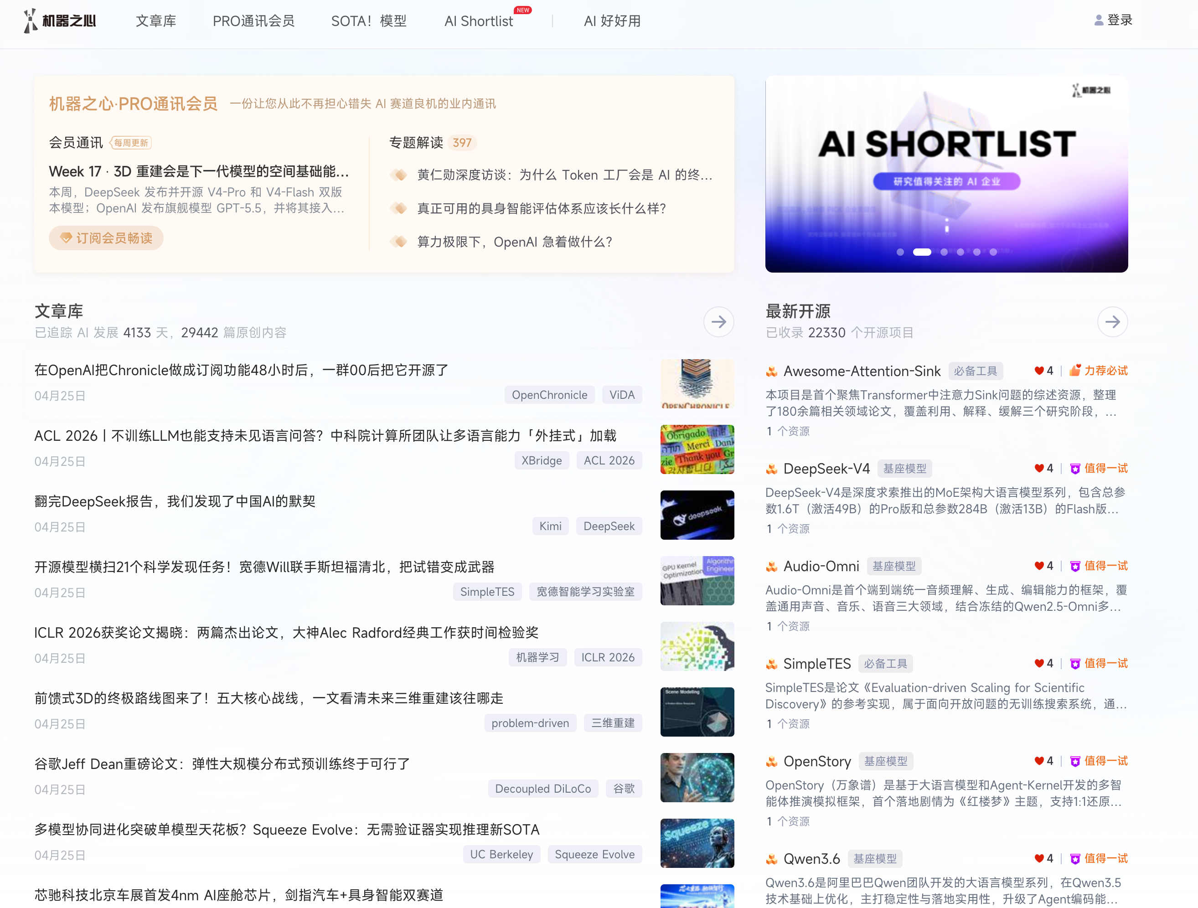Click the 力荐必试 thumbs-up badge
Screen dimensions: 1198x908
point(1098,370)
